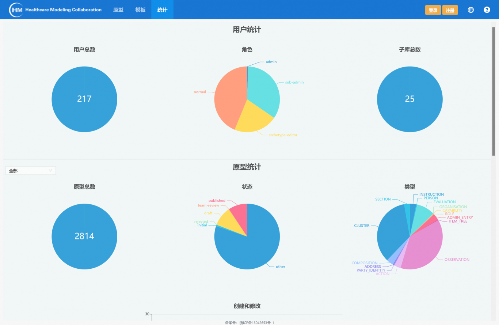This screenshot has width=499, height=325.
Task: Click the 原型统计 section heading
Action: (247, 167)
